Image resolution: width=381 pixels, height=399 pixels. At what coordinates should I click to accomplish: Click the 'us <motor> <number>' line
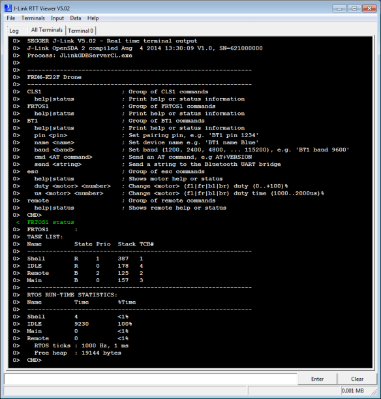179,193
